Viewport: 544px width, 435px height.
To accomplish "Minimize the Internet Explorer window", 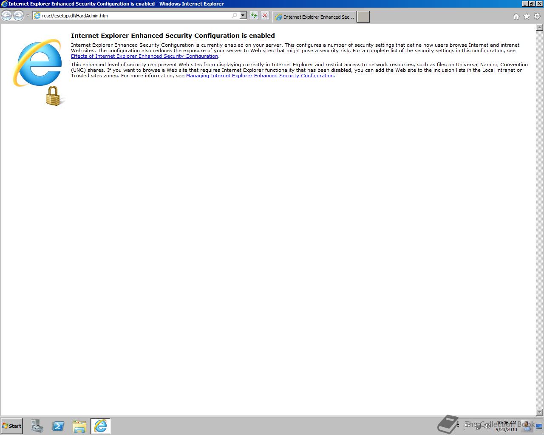I will (x=525, y=4).
